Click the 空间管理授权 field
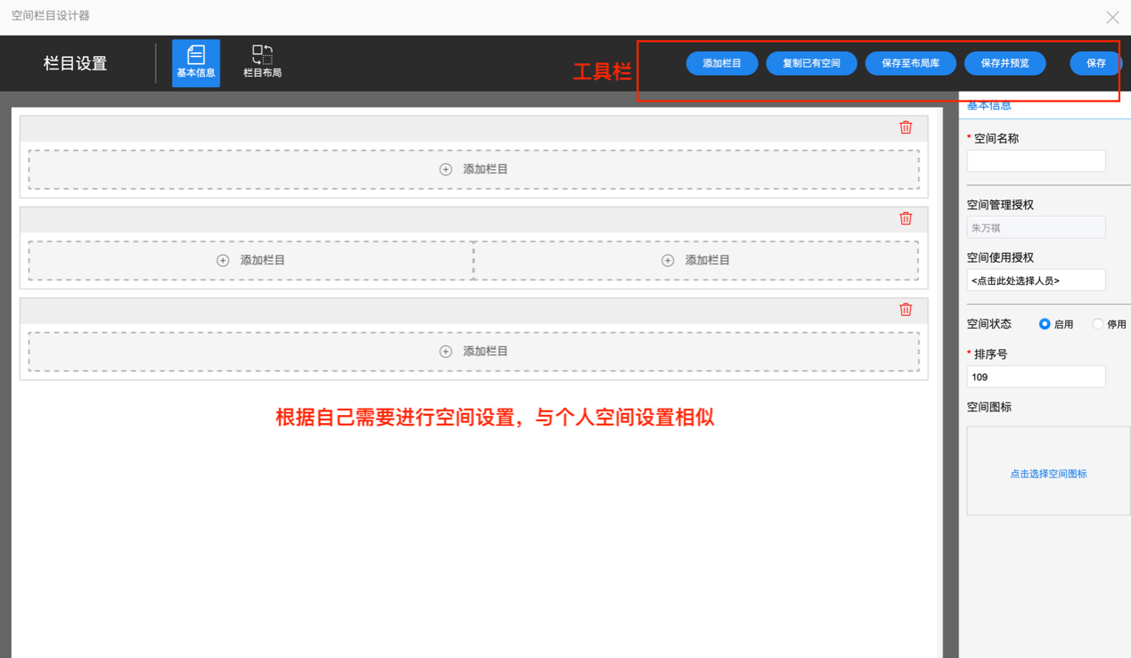This screenshot has width=1131, height=658. click(1036, 228)
